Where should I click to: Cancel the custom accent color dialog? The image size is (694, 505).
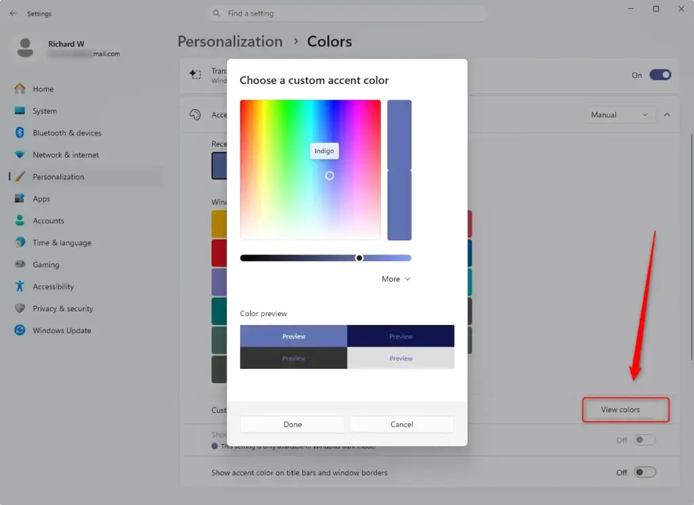pos(402,424)
